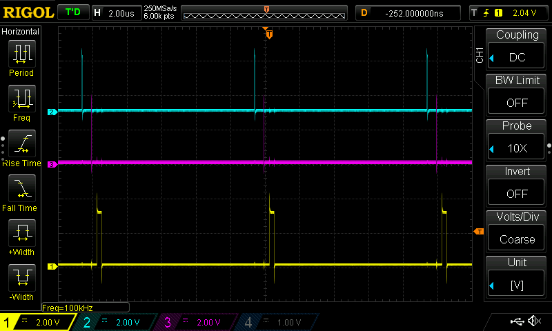Click the H 2.00us timebase field
This screenshot has width=552, height=331.
pyautogui.click(x=117, y=13)
